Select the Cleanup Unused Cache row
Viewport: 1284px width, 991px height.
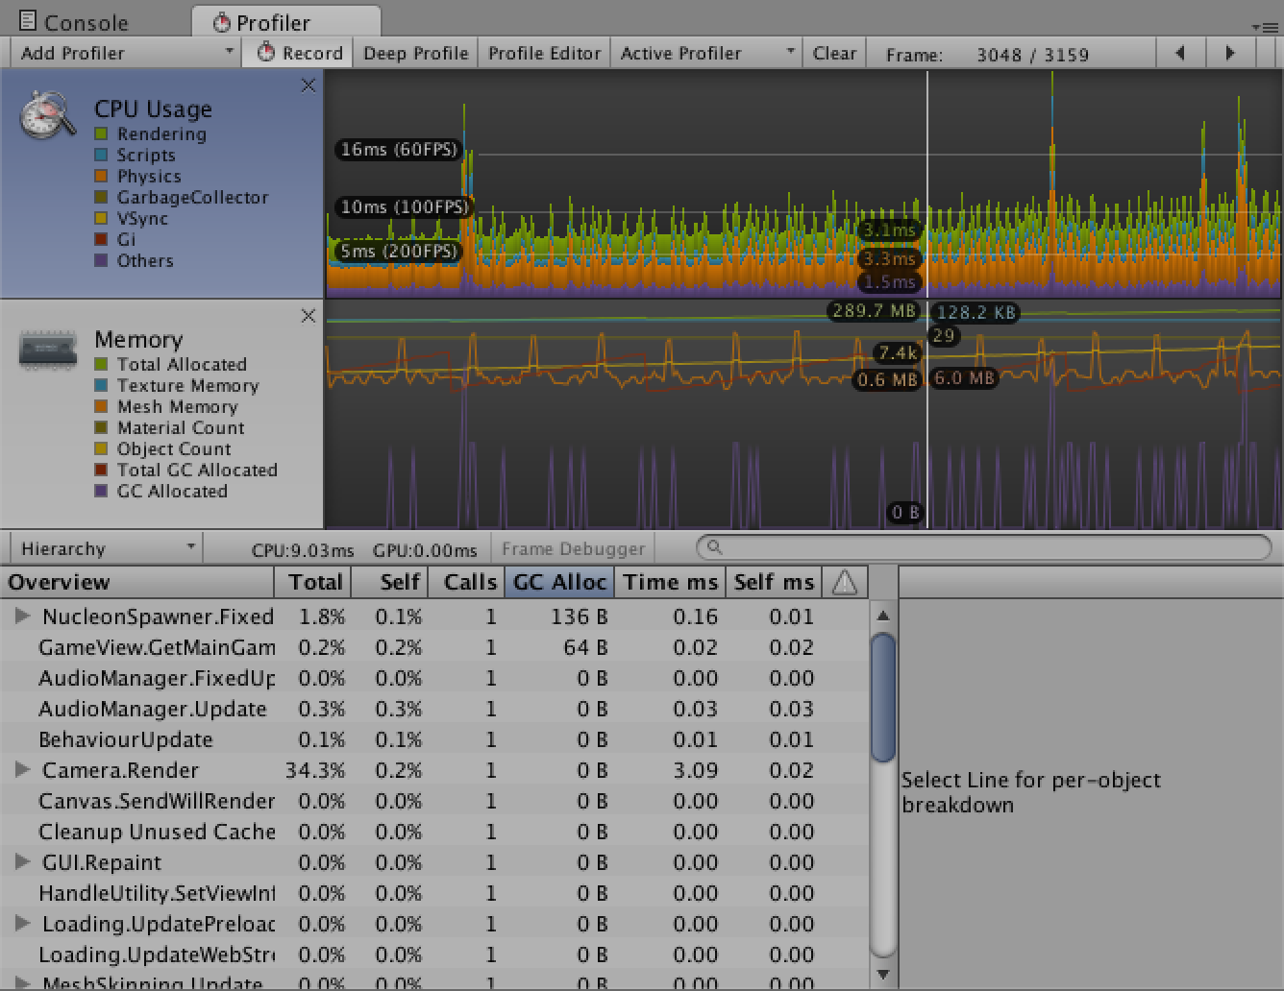click(x=433, y=832)
